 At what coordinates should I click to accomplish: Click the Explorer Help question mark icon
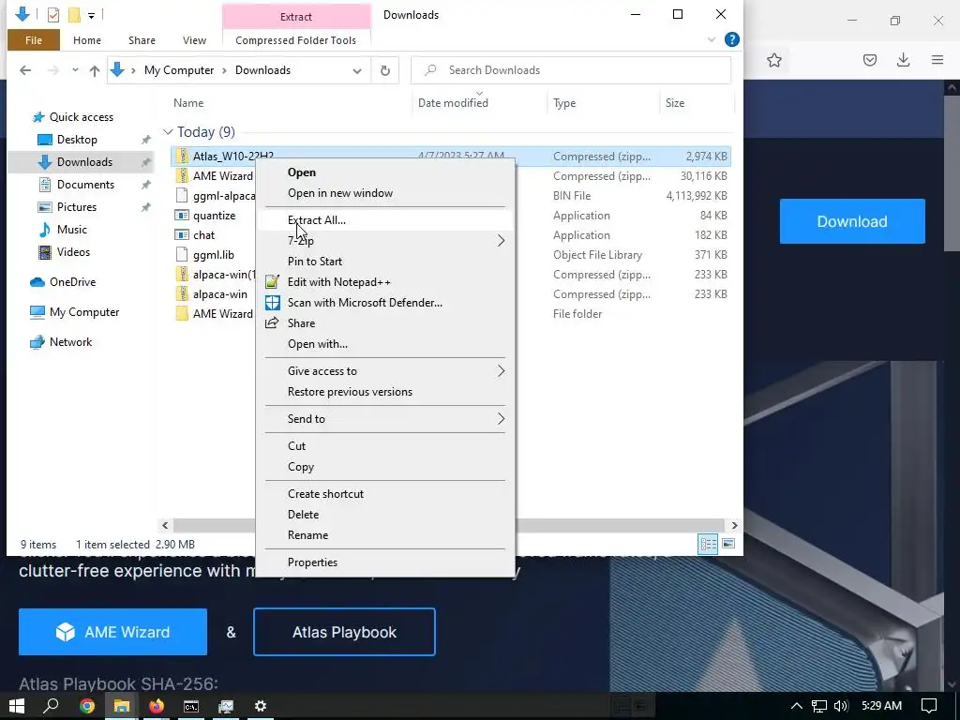click(x=731, y=39)
